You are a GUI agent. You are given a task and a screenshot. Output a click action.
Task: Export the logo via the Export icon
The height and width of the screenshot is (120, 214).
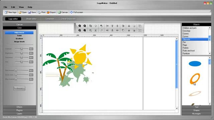click(x=51, y=12)
